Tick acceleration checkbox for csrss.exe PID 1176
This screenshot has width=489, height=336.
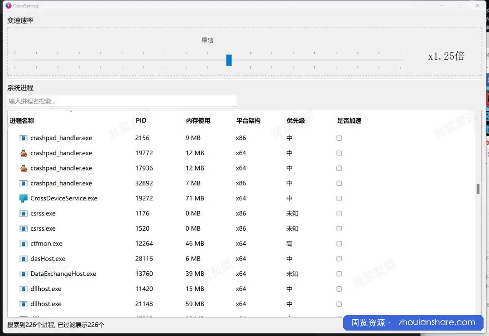(x=339, y=213)
